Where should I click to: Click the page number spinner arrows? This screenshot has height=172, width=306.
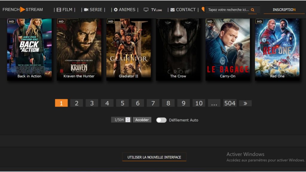[128, 120]
